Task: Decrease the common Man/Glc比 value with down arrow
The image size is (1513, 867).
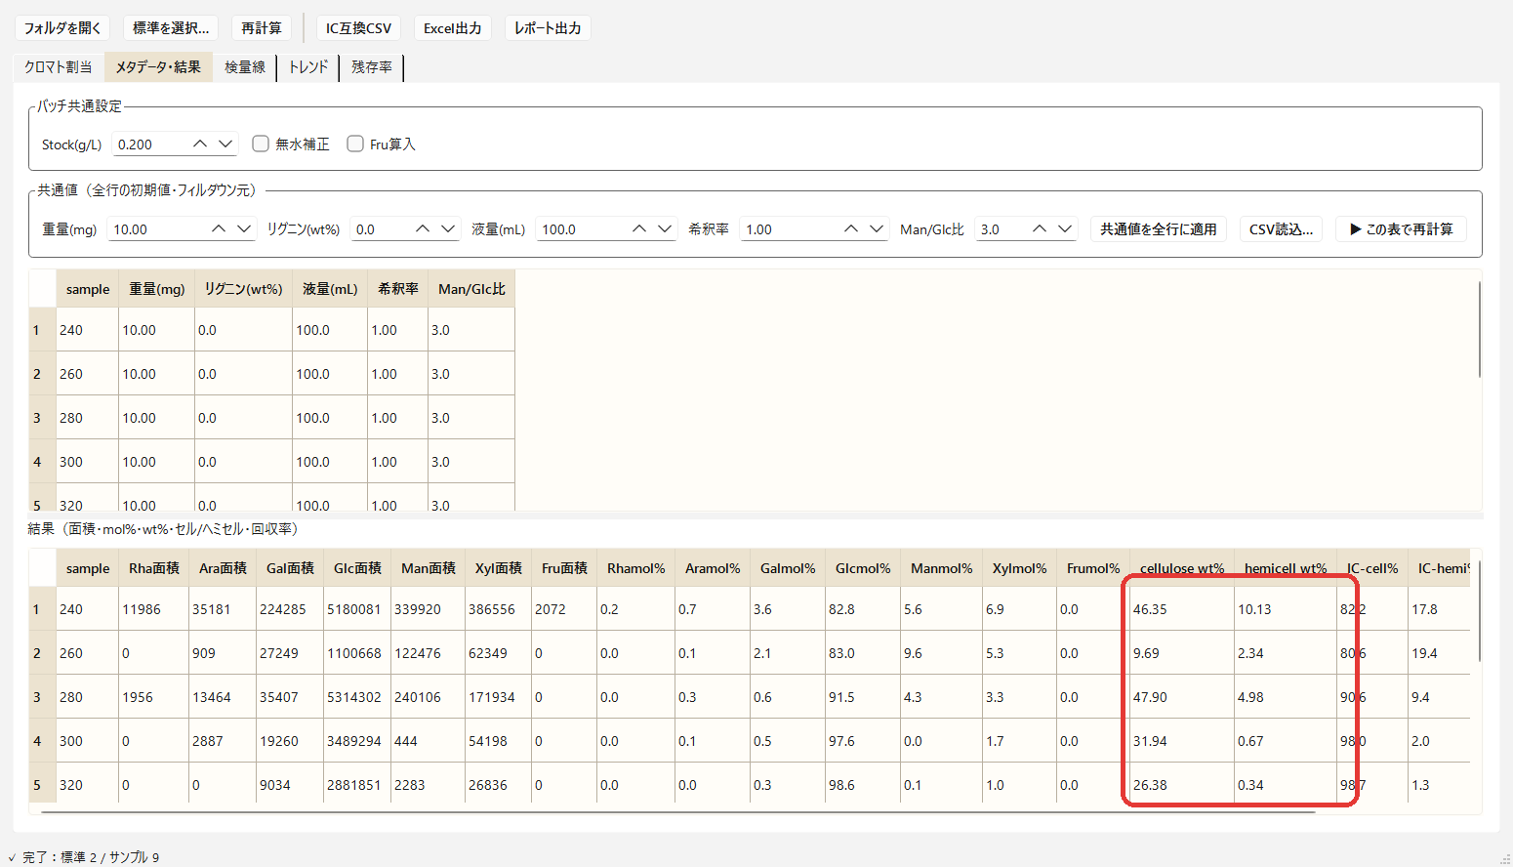Action: 1065,228
